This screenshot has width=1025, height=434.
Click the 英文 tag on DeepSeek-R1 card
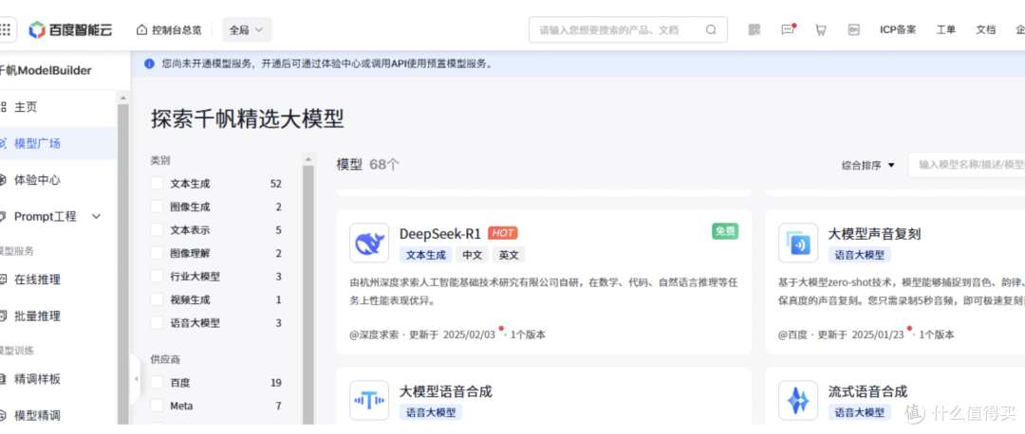[509, 255]
